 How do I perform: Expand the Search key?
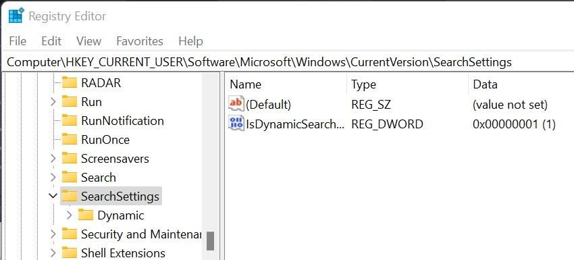pos(53,177)
